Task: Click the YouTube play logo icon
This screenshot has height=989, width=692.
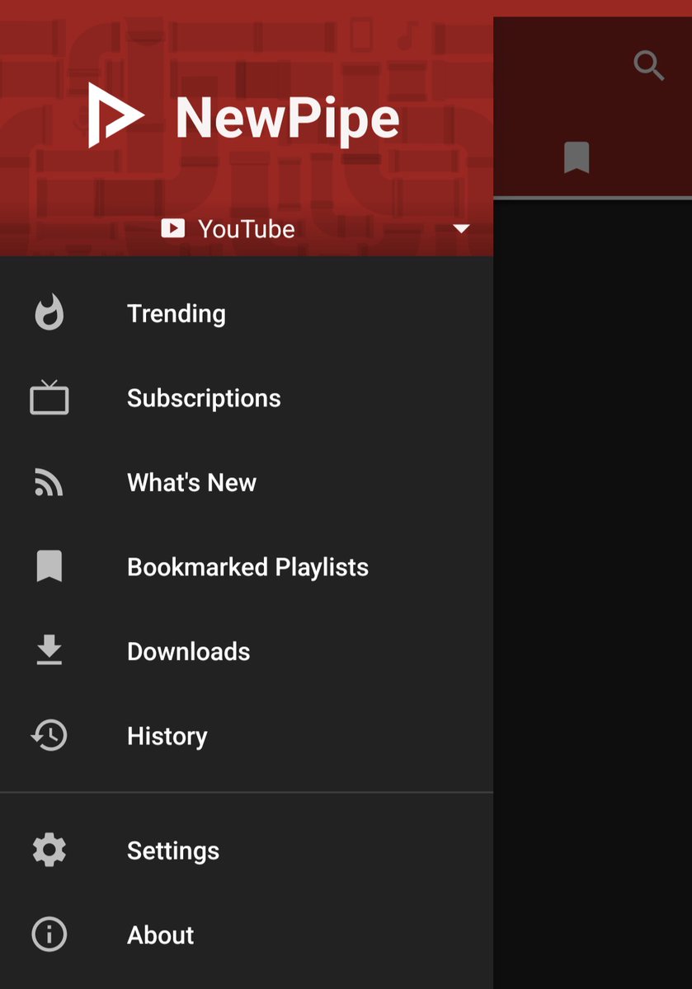Action: click(x=172, y=228)
